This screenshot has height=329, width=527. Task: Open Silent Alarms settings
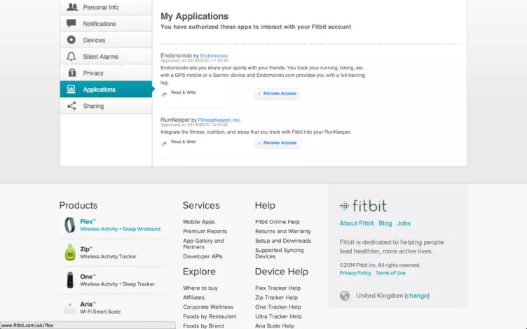click(x=107, y=57)
